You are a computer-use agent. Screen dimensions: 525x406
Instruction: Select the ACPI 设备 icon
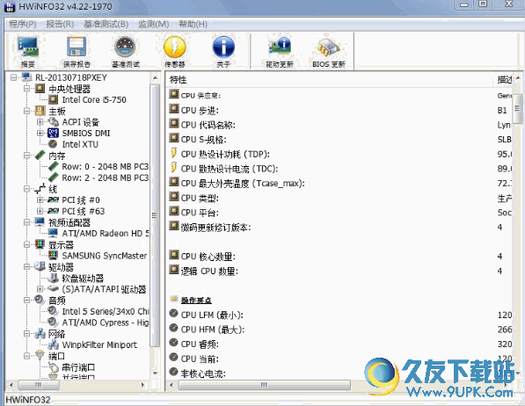pyautogui.click(x=54, y=122)
